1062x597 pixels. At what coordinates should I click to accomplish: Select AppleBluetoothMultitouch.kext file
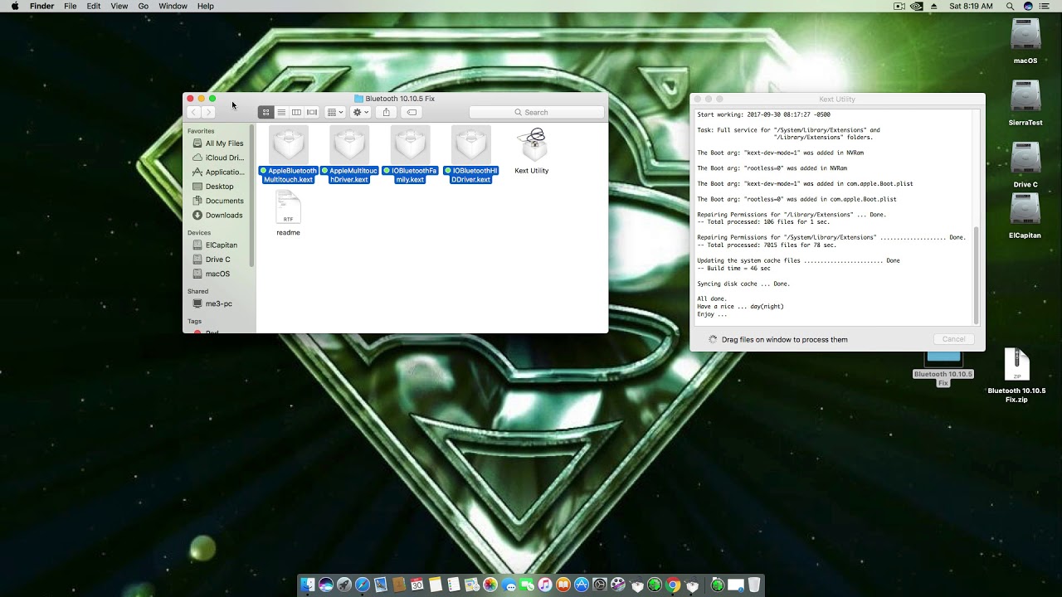coord(289,154)
